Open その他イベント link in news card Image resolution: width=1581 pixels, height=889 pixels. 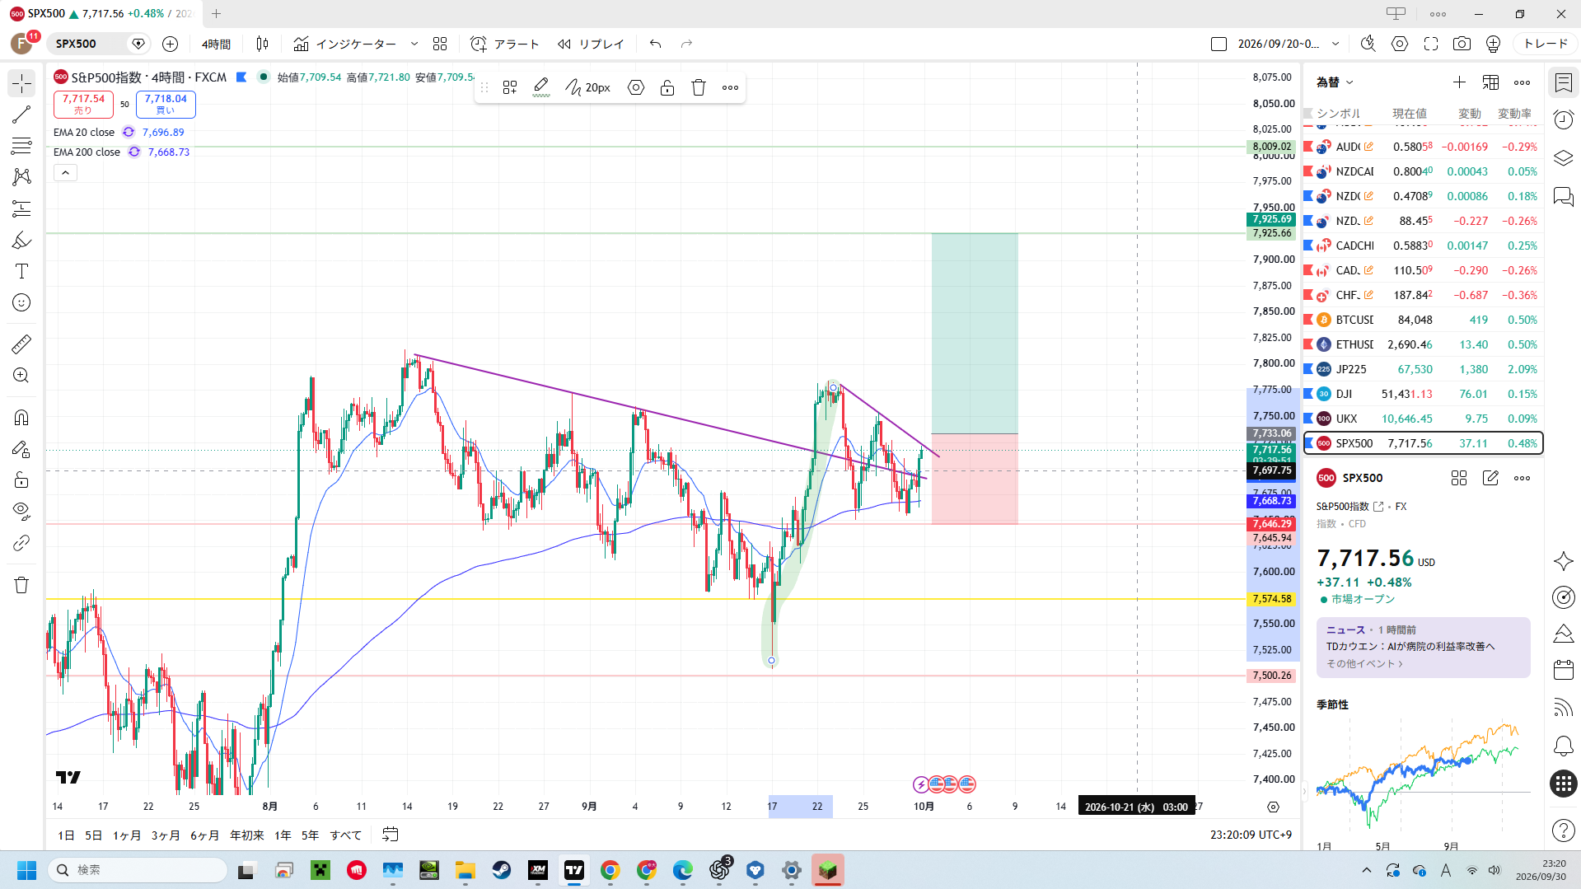[1364, 663]
